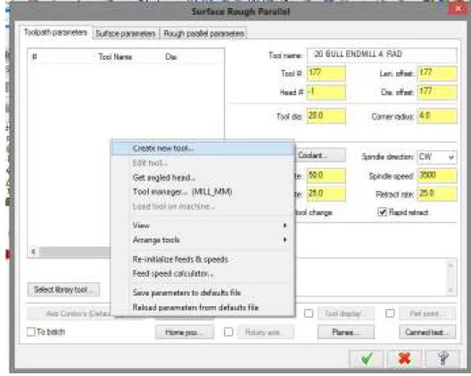The height and width of the screenshot is (376, 471).
Task: Expand the View submenu
Action: click(x=202, y=225)
